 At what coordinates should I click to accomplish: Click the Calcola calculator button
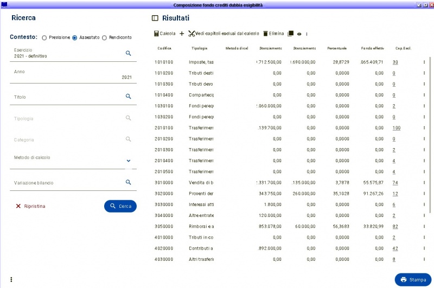coord(165,34)
